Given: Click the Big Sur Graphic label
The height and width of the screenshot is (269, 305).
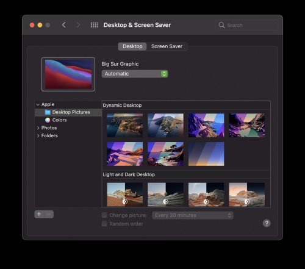Looking at the screenshot, I should coord(120,64).
